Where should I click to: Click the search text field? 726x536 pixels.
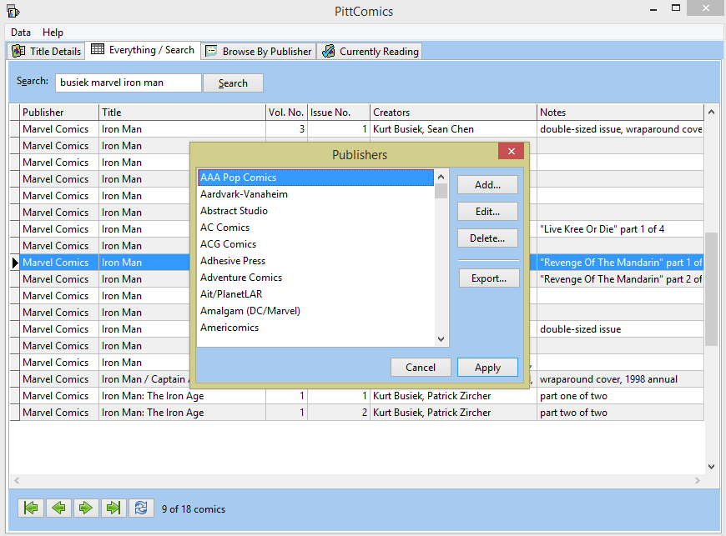[129, 83]
